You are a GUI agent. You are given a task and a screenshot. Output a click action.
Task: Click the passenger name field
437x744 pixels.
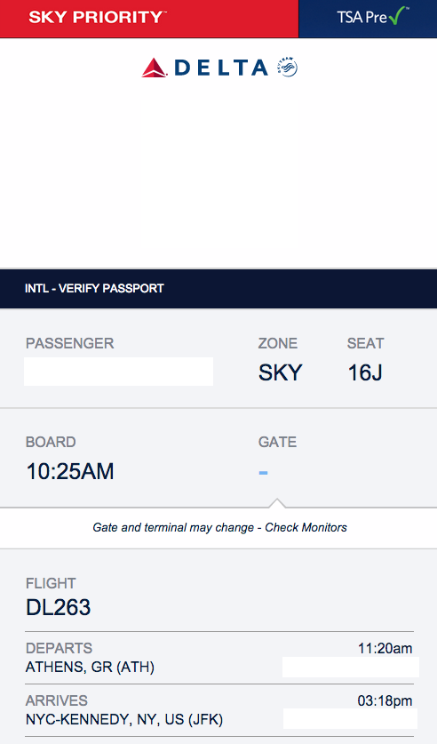(x=118, y=372)
